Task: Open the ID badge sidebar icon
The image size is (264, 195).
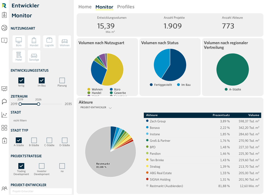Action: click(4, 15)
